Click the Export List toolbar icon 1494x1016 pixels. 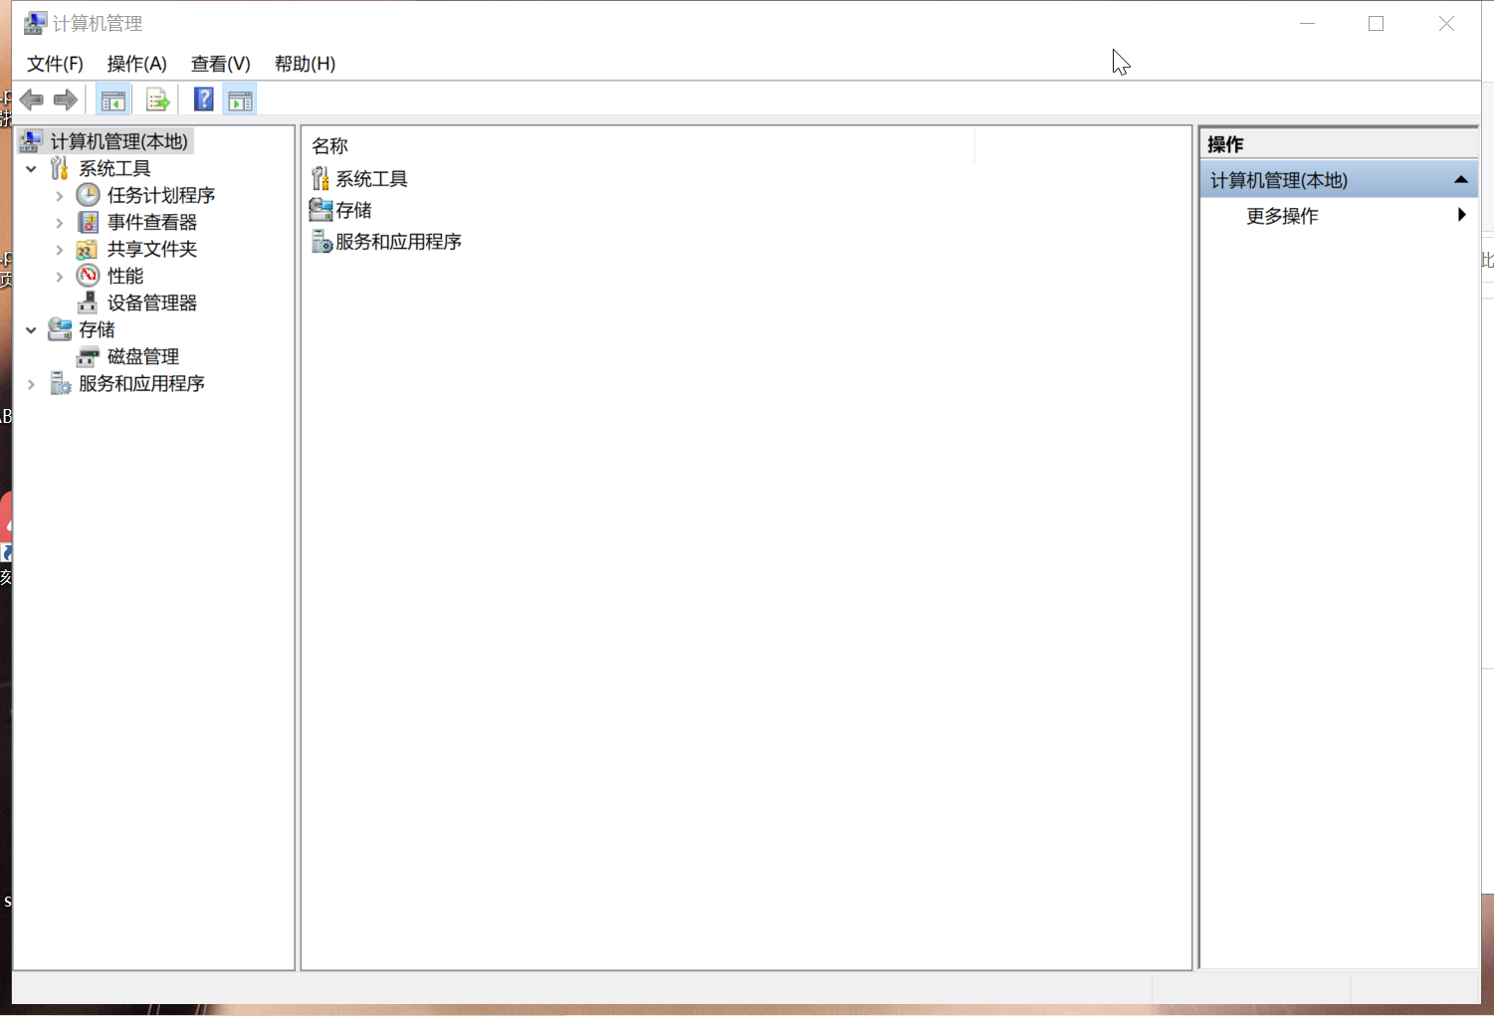(157, 99)
